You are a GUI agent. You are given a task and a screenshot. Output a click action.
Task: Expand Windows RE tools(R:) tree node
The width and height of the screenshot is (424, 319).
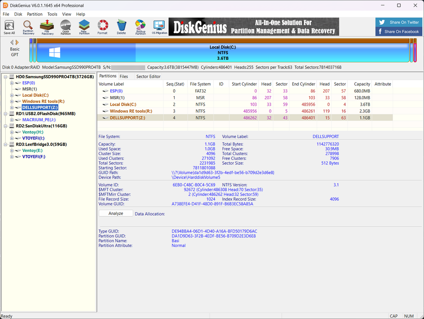pyautogui.click(x=12, y=101)
